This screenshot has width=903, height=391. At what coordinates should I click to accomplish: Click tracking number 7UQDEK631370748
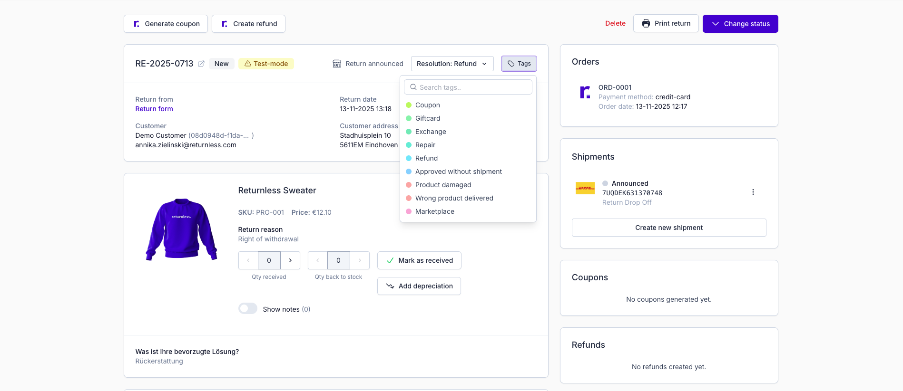(x=632, y=193)
